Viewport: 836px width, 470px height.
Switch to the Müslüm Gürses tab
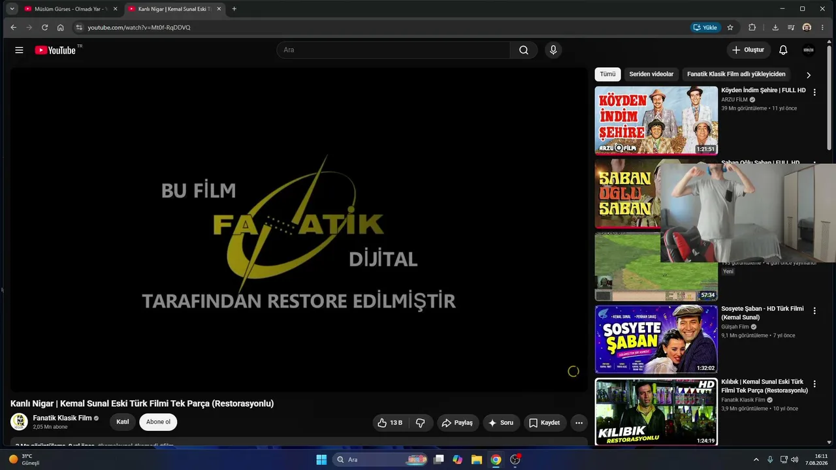pyautogui.click(x=71, y=9)
